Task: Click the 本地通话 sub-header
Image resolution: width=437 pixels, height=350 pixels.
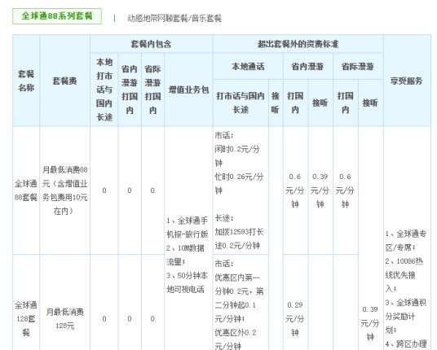Action: 248,66
